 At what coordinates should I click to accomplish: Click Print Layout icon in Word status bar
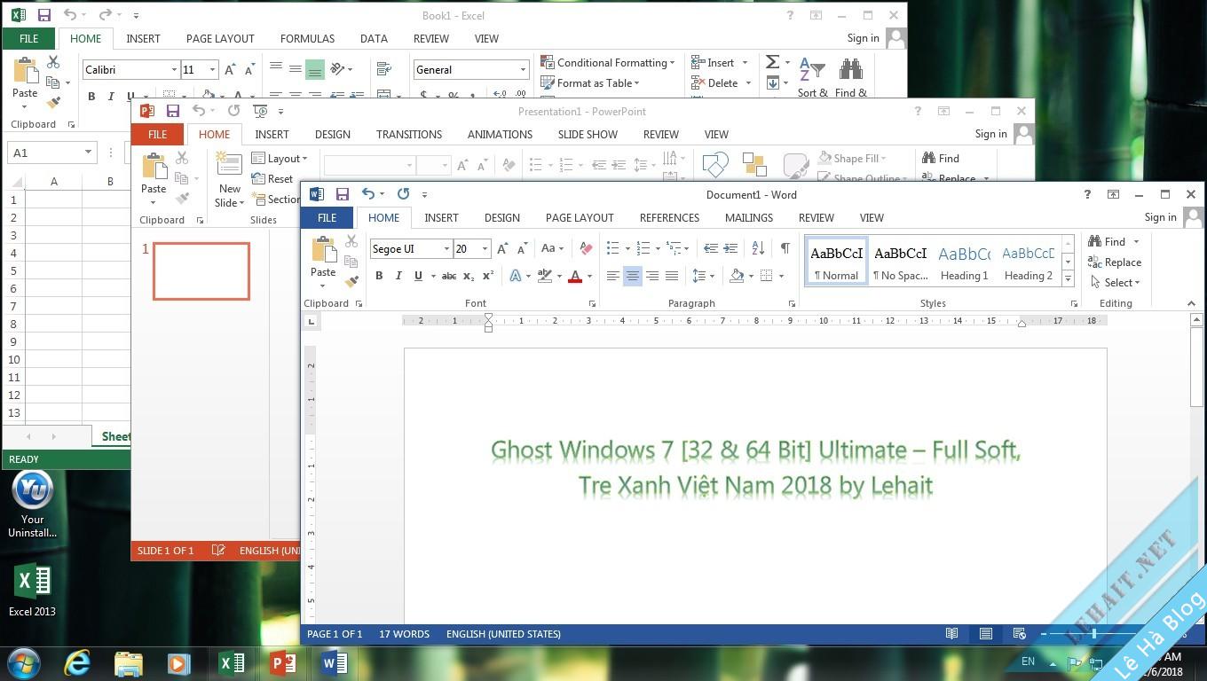pos(986,634)
